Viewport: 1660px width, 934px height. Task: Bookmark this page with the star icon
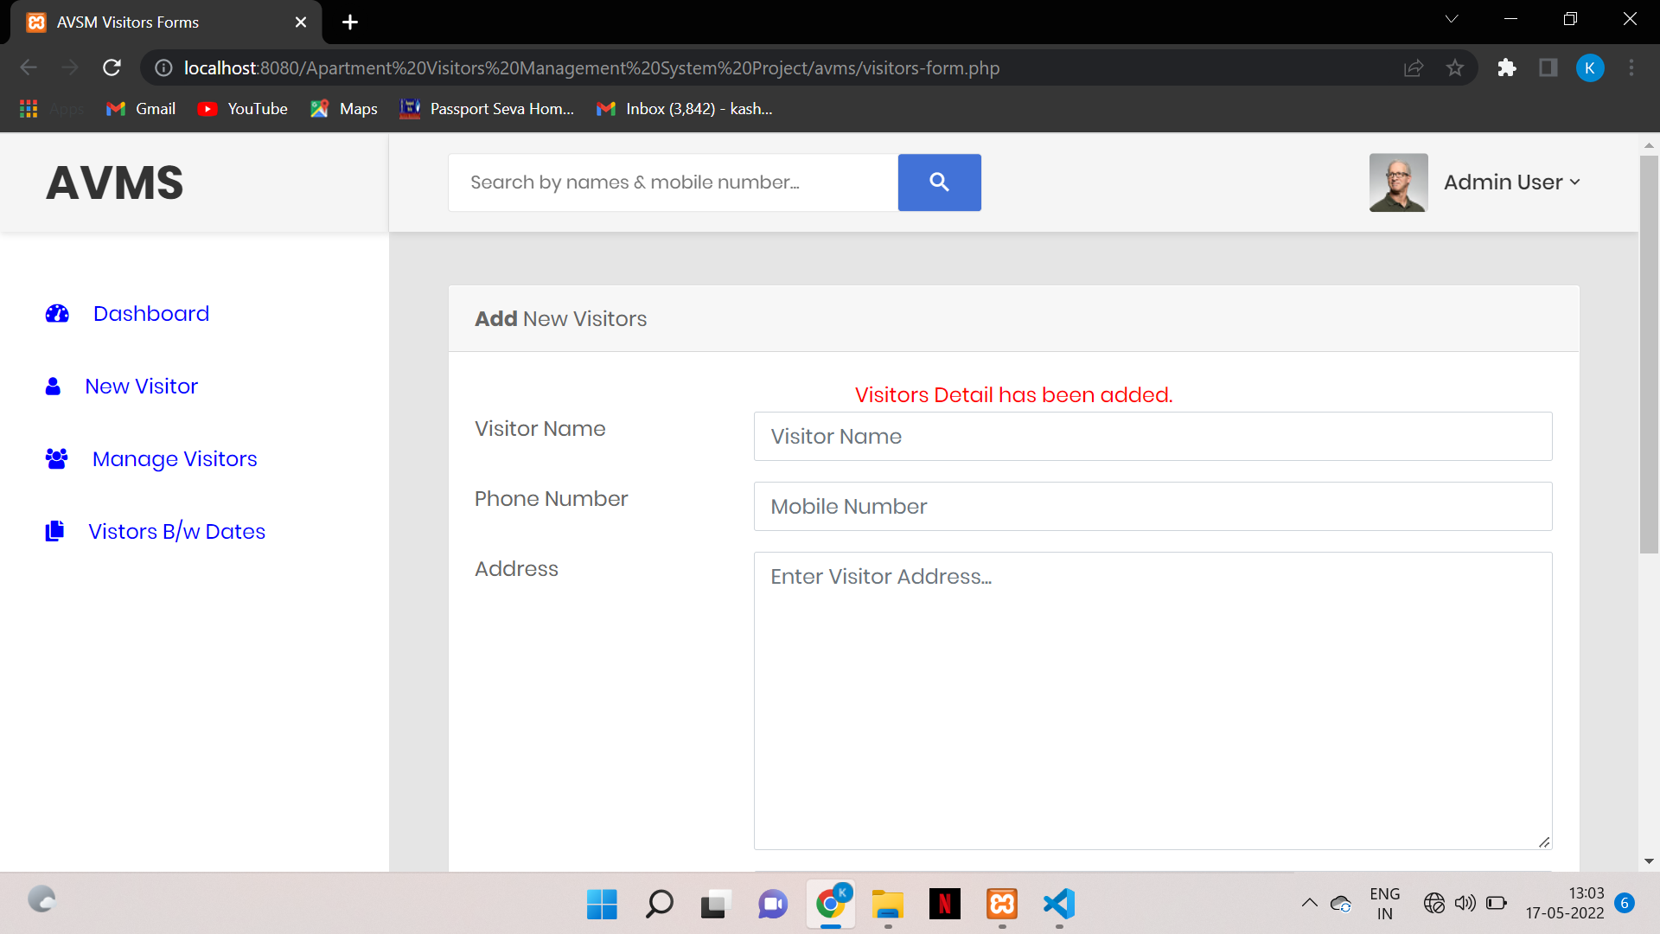[x=1455, y=67]
